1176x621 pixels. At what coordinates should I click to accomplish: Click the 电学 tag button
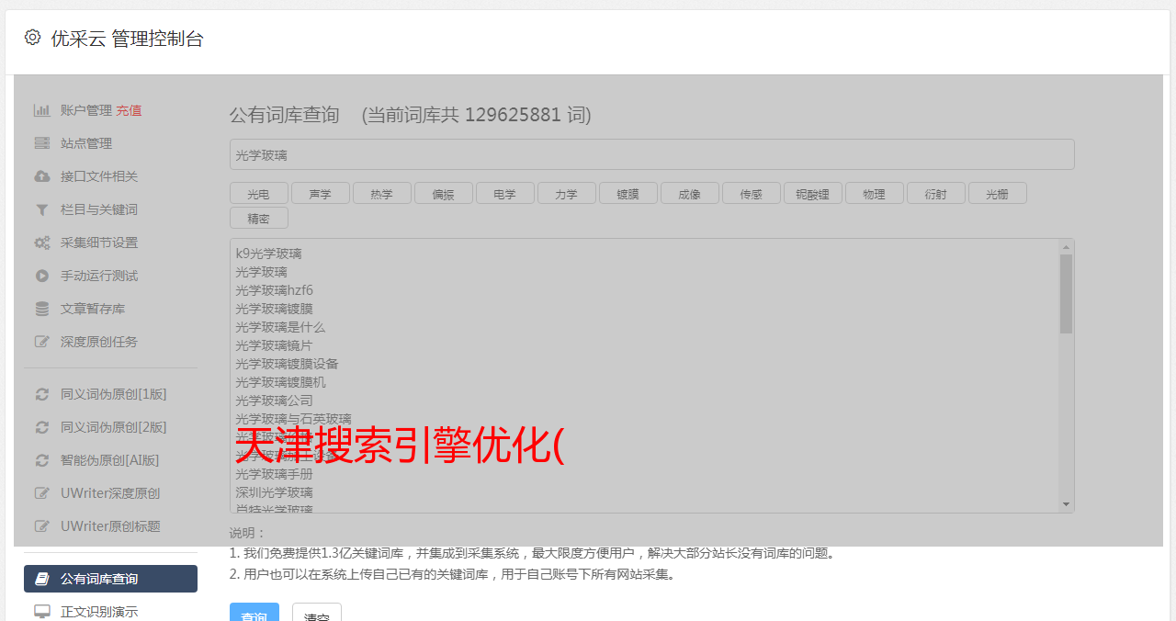click(x=505, y=193)
